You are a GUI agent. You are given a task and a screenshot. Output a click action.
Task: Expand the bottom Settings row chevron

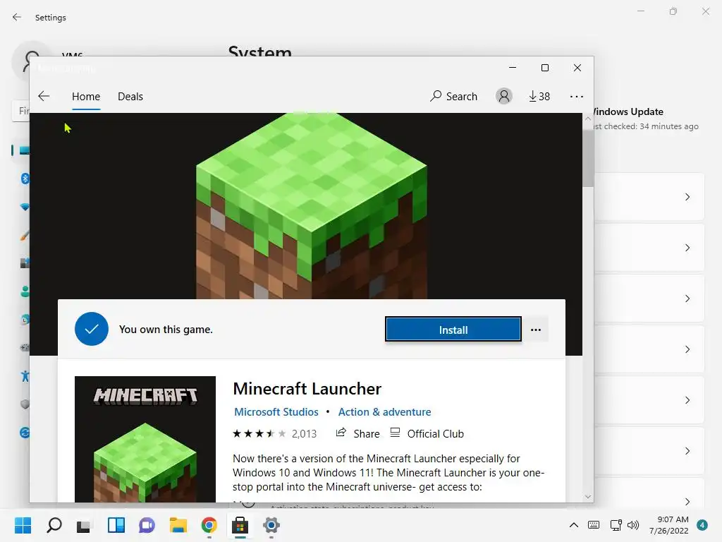point(687,502)
